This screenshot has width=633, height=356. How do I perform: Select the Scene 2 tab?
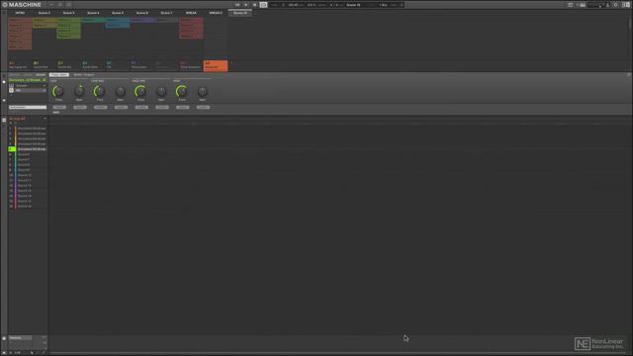pyautogui.click(x=44, y=13)
